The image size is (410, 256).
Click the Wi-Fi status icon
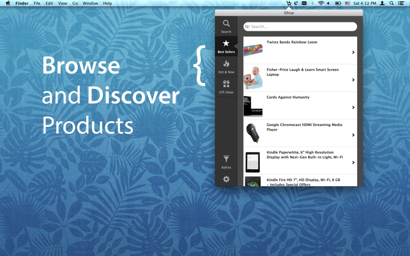point(321,3)
